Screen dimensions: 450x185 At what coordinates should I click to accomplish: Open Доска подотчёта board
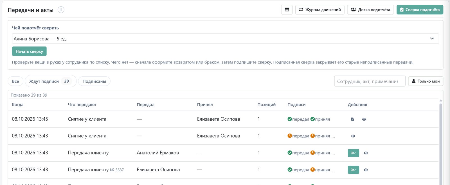pyautogui.click(x=370, y=10)
